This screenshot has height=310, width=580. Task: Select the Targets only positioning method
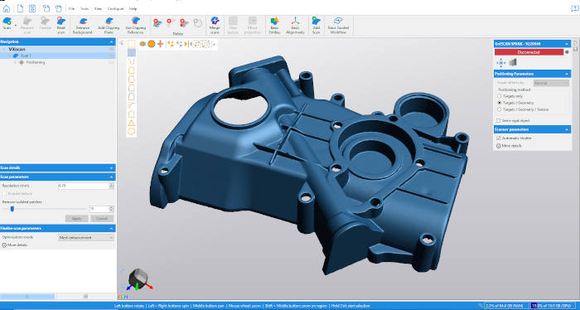[x=499, y=96]
